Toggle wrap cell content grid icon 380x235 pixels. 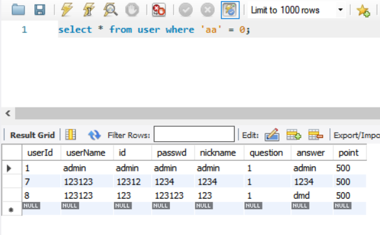71,135
